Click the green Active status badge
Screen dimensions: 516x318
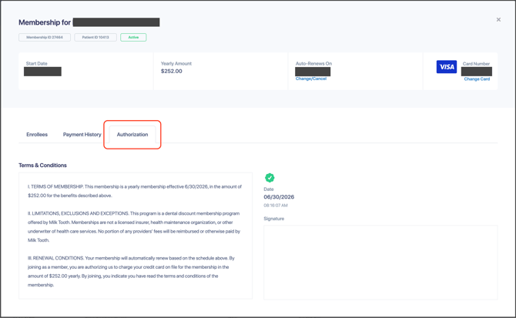pos(133,37)
